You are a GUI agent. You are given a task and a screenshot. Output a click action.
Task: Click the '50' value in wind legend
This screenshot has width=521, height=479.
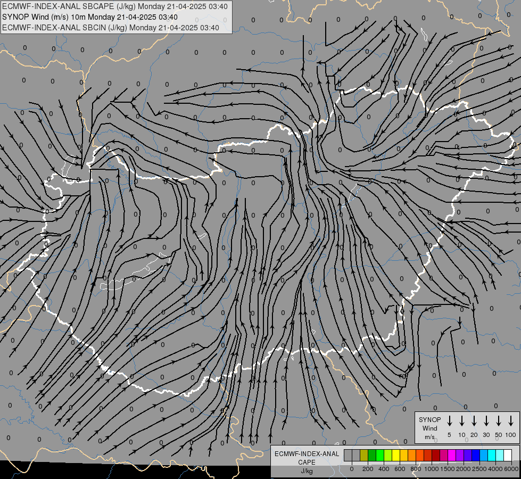click(499, 435)
